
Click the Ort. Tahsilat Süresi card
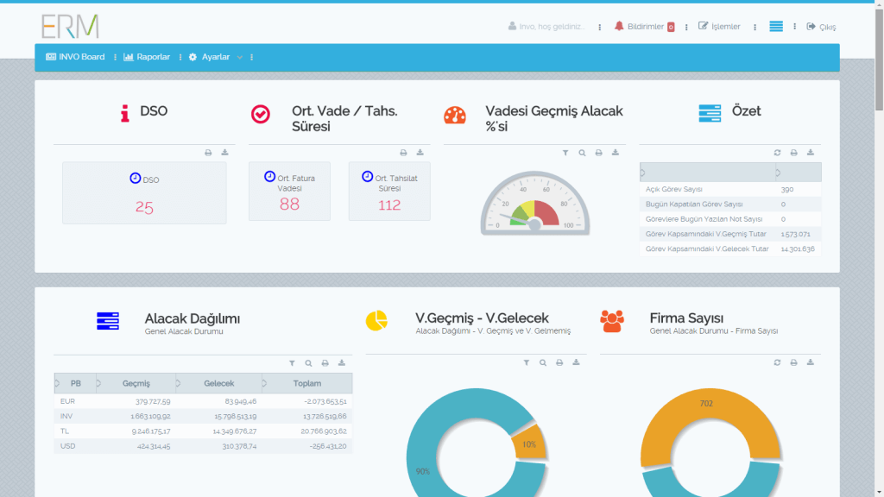click(x=389, y=192)
